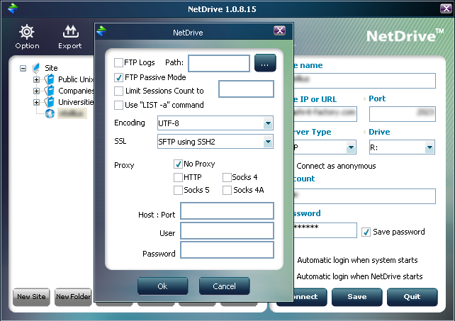Enable Limit Sessions Count to
Image resolution: width=455 pixels, height=321 pixels.
pyautogui.click(x=118, y=91)
